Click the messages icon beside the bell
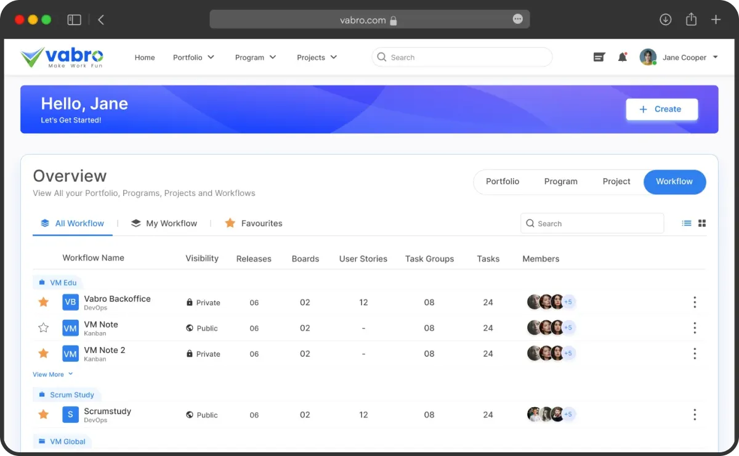The width and height of the screenshot is (739, 456). (599, 57)
